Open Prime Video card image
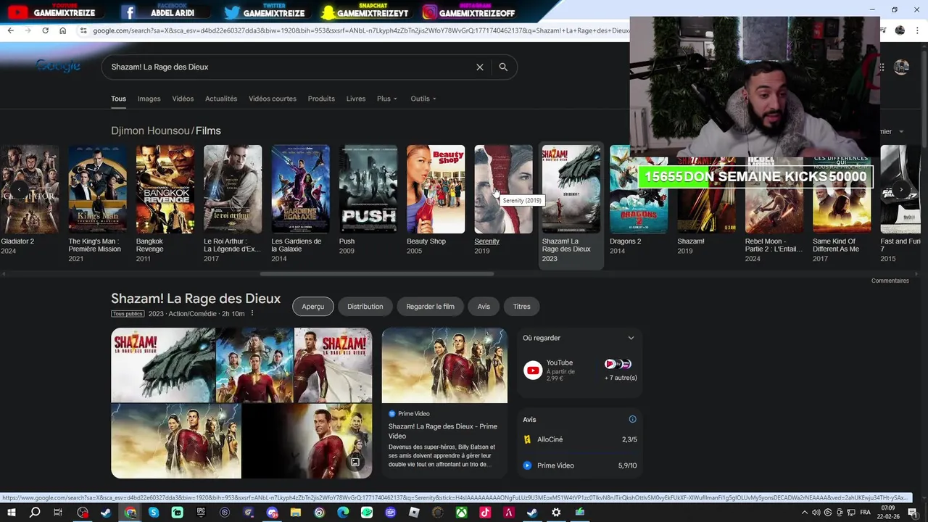The width and height of the screenshot is (928, 522). (444, 365)
